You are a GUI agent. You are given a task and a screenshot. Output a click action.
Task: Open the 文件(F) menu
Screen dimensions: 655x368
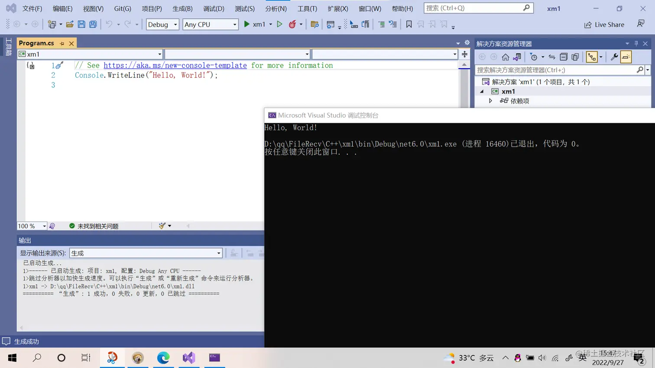(32, 8)
